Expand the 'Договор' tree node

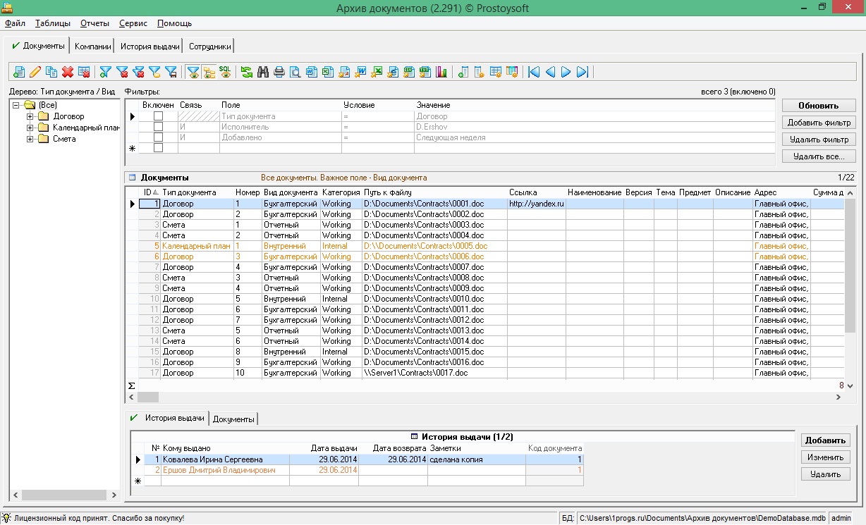point(30,116)
